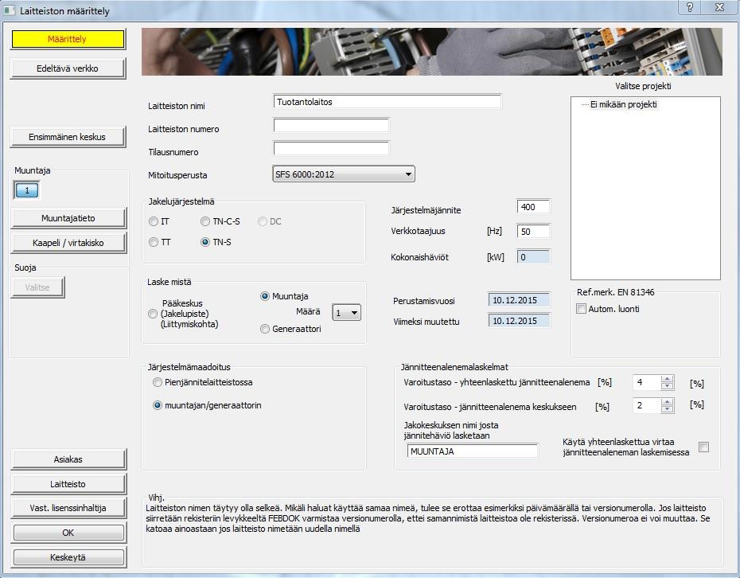Open the Määrä count dropdown
Screen dimensions: 740x578
coord(347,313)
